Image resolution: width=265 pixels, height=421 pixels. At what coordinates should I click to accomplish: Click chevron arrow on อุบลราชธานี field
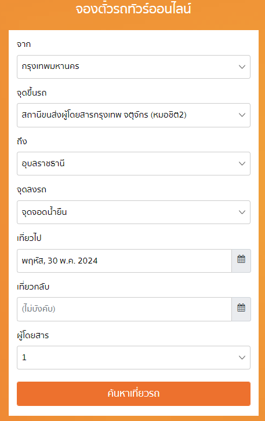[242, 163]
